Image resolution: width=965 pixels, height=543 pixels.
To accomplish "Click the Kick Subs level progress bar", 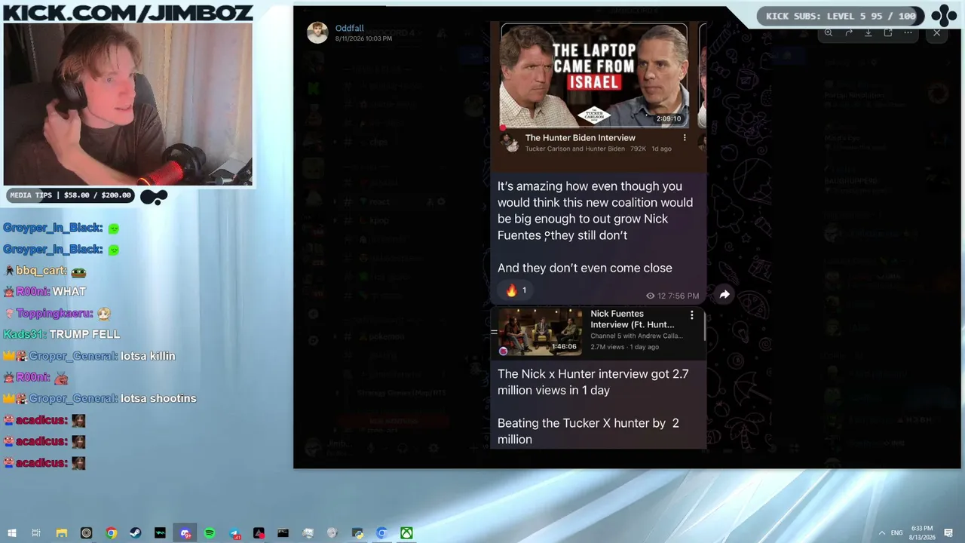I will pyautogui.click(x=840, y=16).
